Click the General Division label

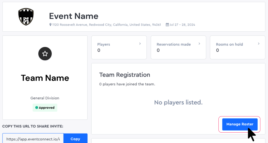[x=45, y=98]
